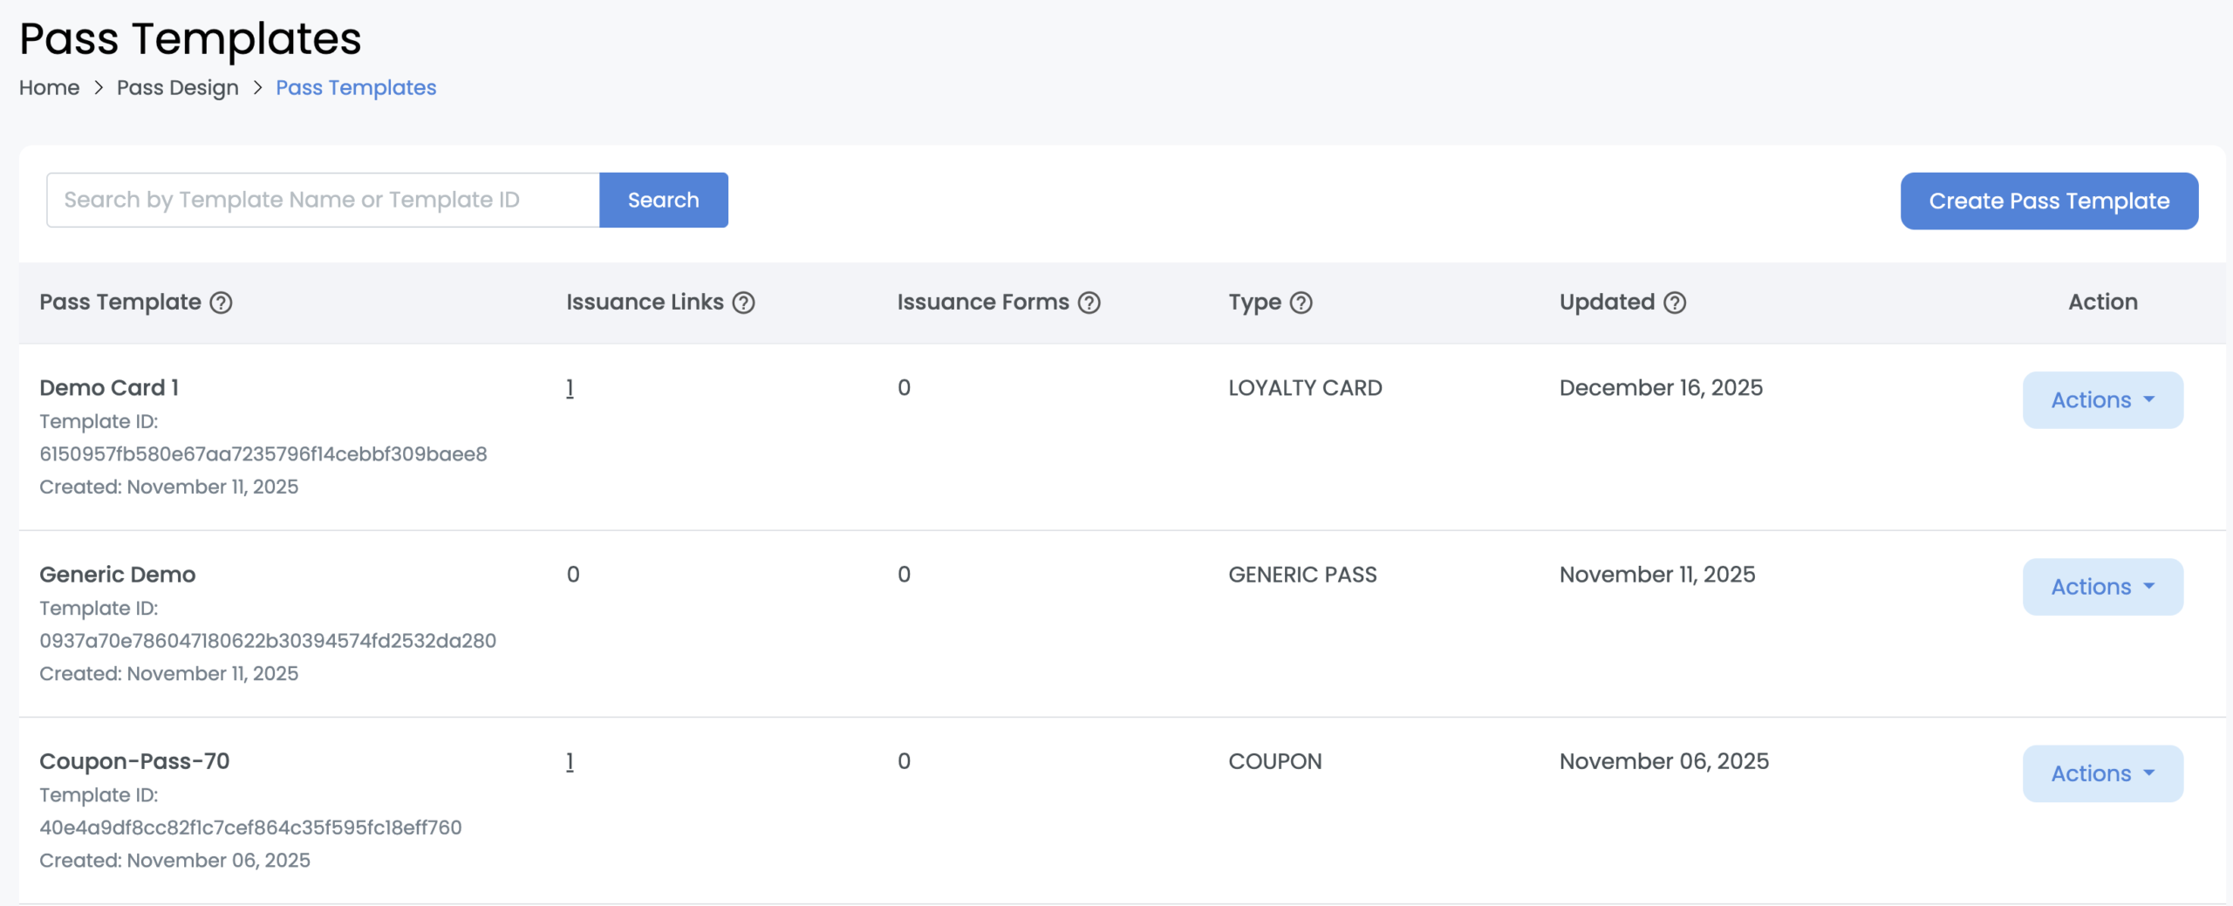Click the Pass Templates breadcrumb link
2233x906 pixels.
[355, 87]
